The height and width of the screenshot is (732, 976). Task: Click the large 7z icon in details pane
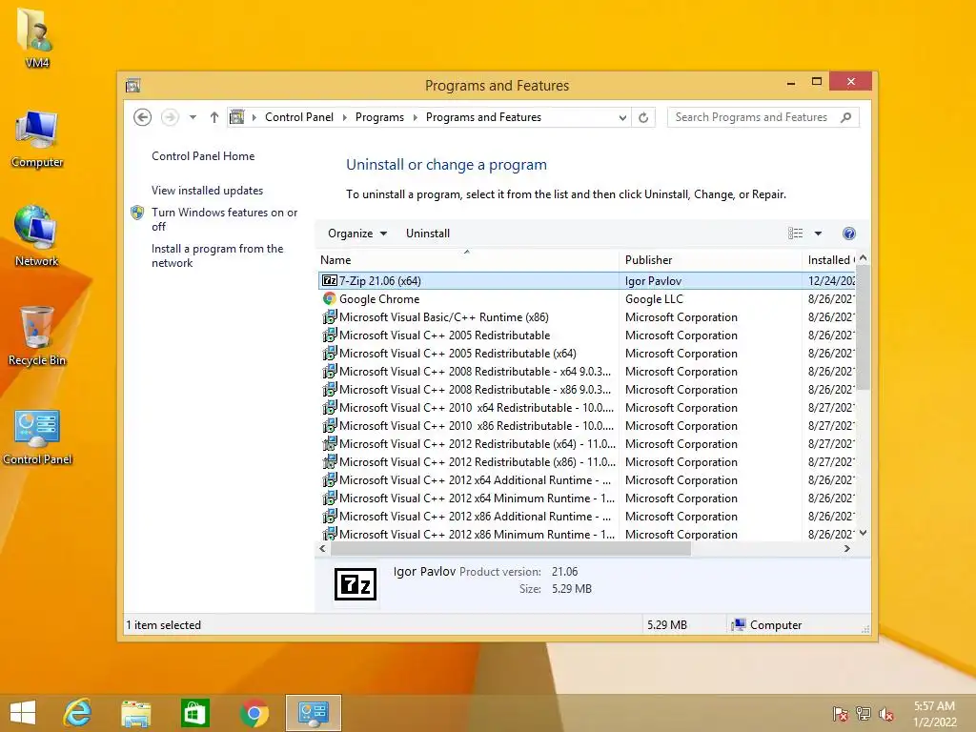[x=356, y=584]
